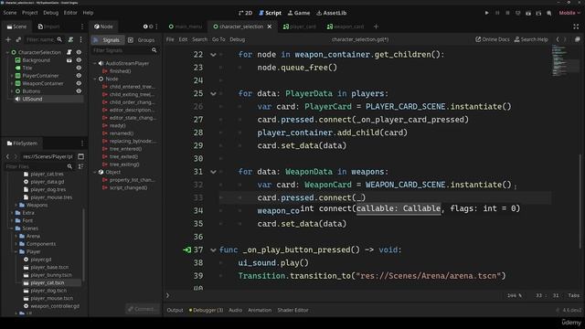Toggle visibility of Title node
This screenshot has height=329, width=585.
[79, 68]
